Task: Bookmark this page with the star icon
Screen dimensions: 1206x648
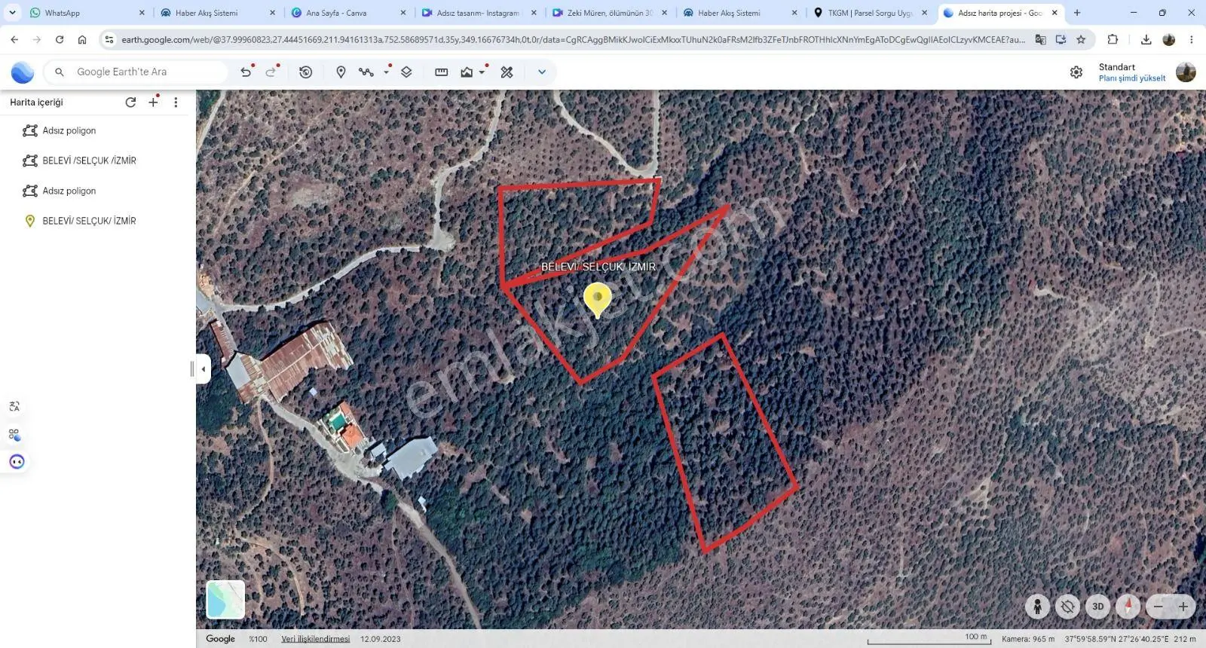Action: pyautogui.click(x=1081, y=40)
